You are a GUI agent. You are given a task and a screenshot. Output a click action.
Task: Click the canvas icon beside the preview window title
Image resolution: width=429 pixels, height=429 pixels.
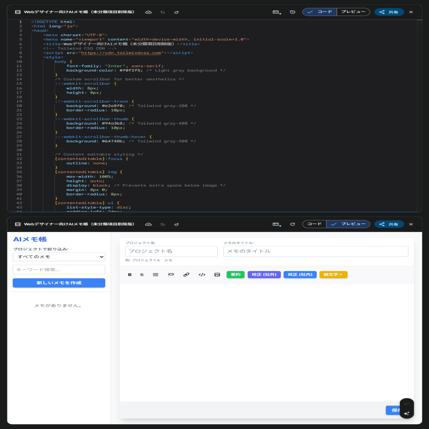pyautogui.click(x=18, y=224)
